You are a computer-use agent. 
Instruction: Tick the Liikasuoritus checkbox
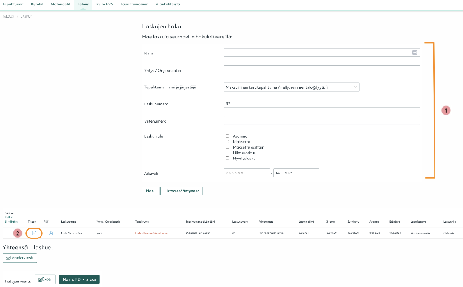click(x=227, y=153)
